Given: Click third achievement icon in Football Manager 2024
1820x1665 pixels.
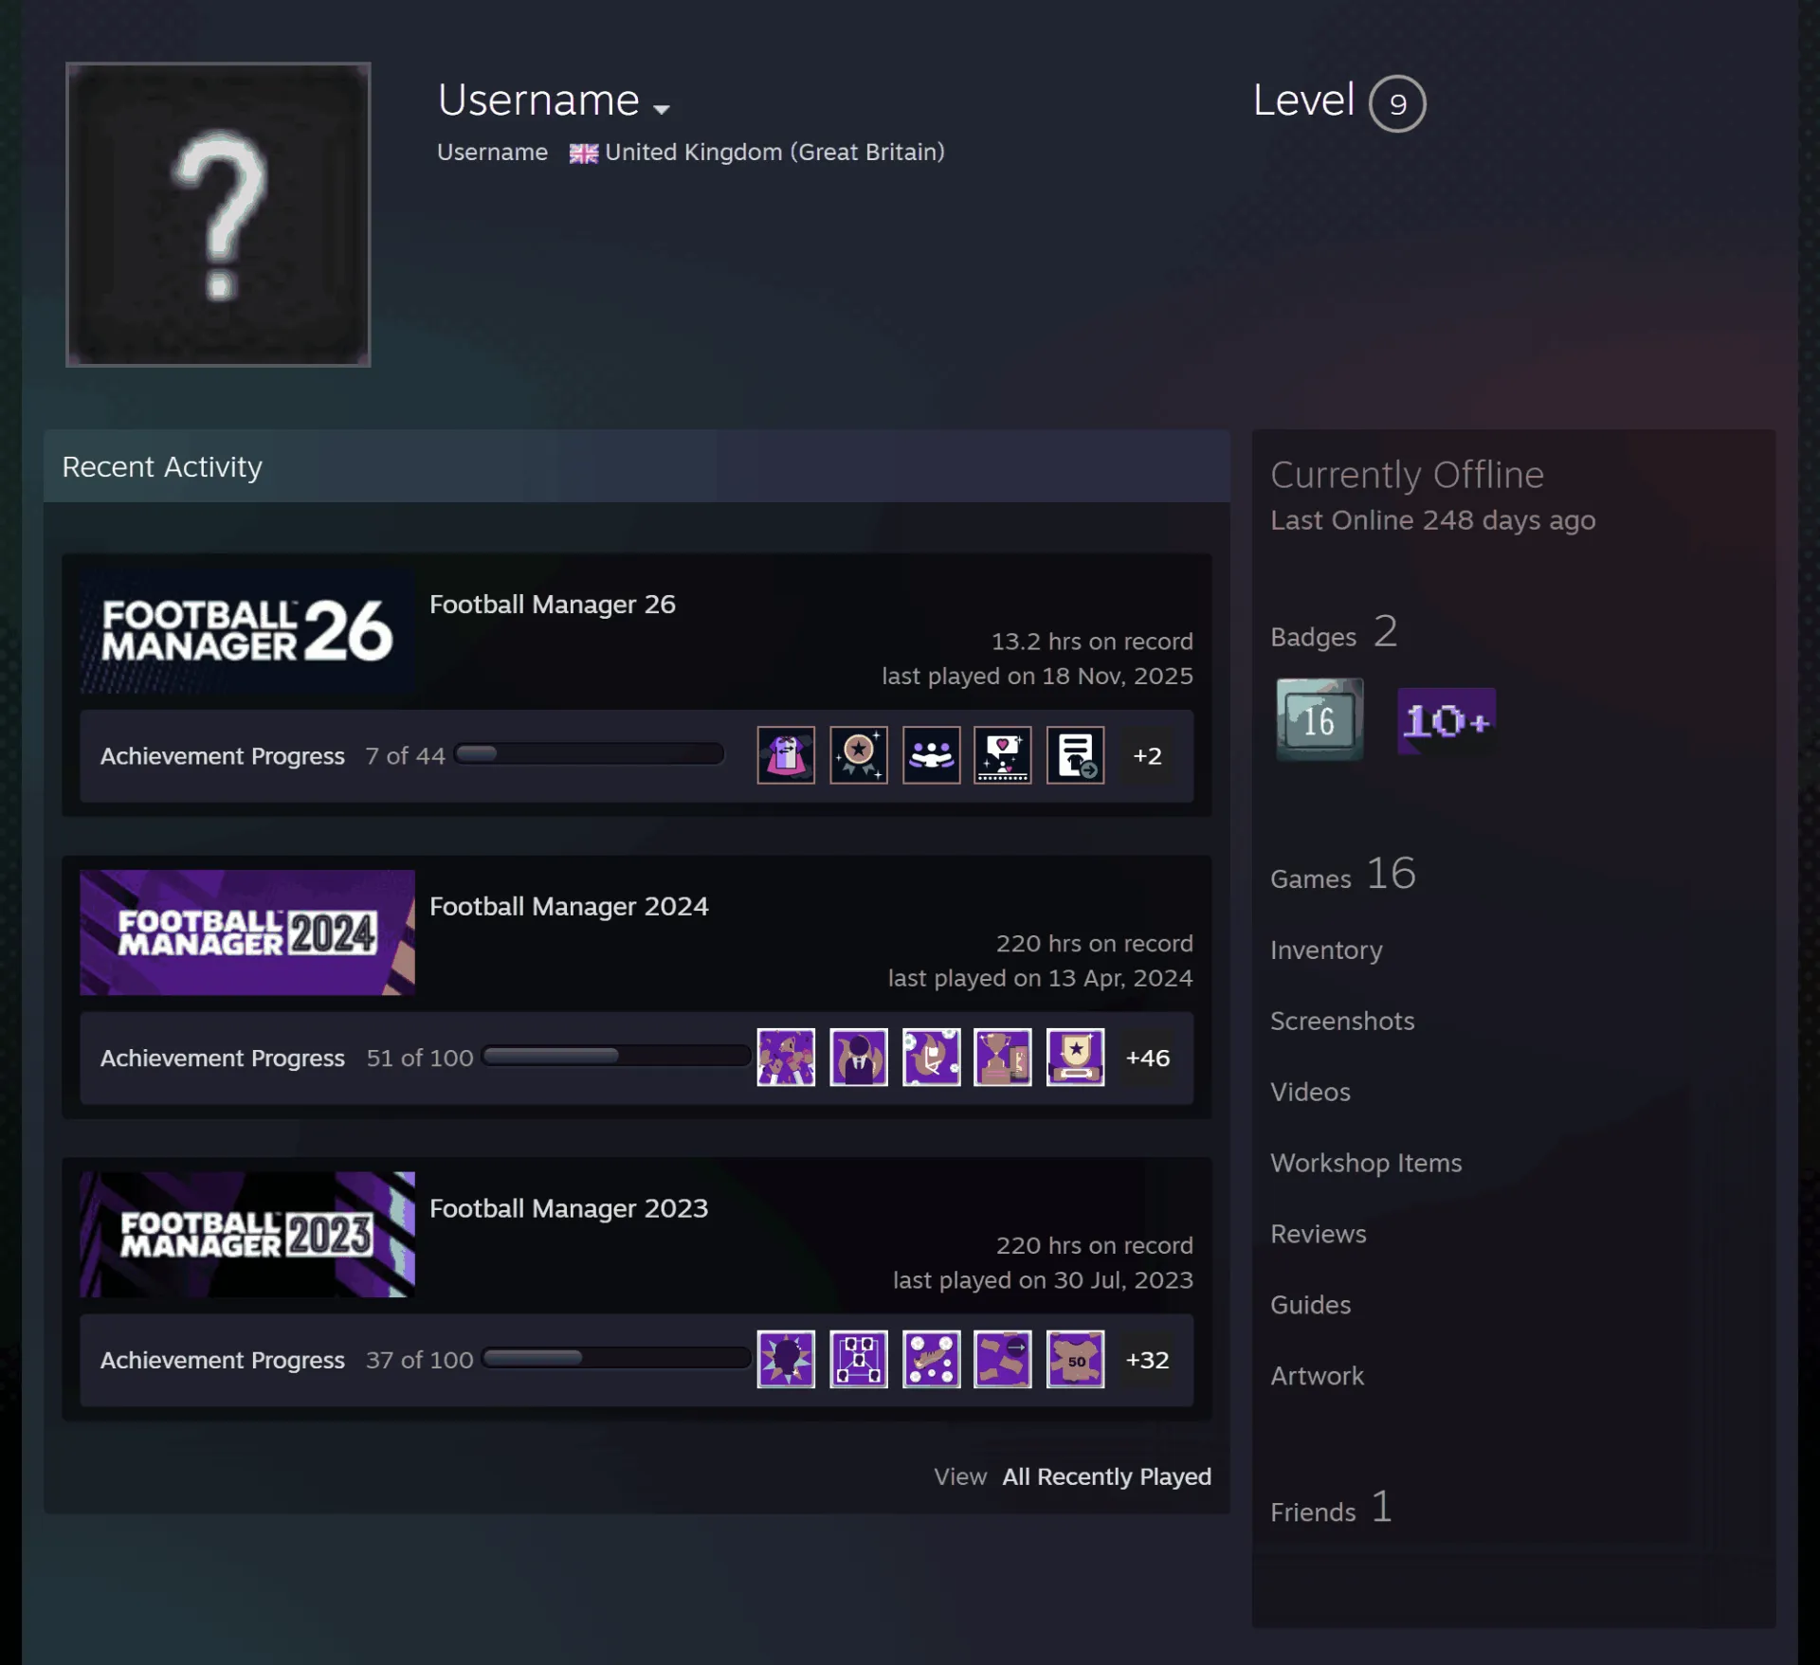Looking at the screenshot, I should click(x=931, y=1057).
